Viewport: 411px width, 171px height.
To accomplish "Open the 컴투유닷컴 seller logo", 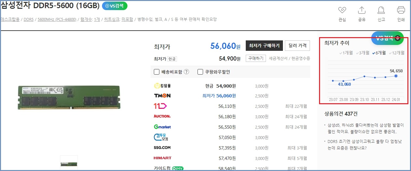I will pos(161,137).
